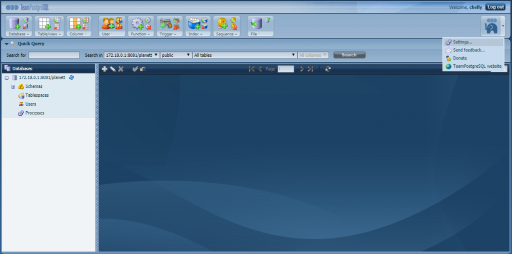Click the small edit index icon
512x254 pixels.
point(204,20)
